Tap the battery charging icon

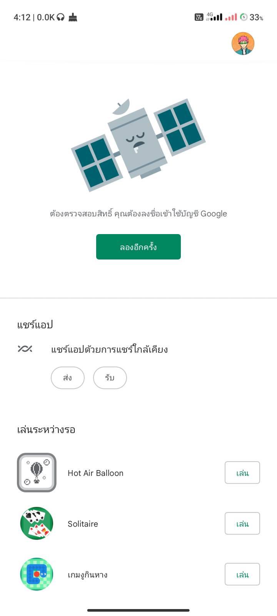(244, 17)
